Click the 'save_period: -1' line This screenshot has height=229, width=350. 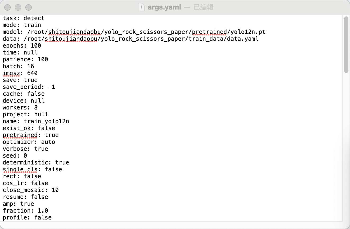[29, 87]
